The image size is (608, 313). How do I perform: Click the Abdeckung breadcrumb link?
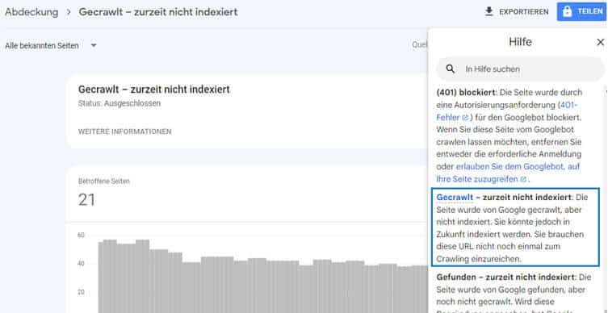tap(31, 12)
